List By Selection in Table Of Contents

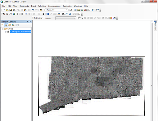(x=13, y=25)
